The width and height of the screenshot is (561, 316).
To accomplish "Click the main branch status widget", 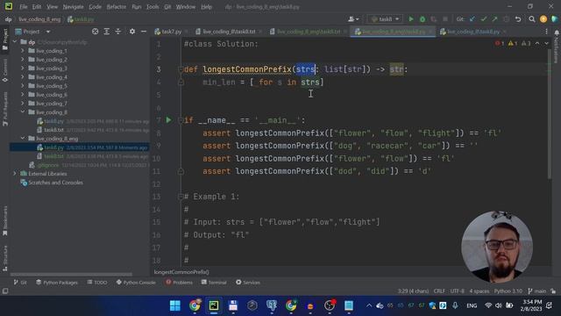I will pyautogui.click(x=537, y=291).
